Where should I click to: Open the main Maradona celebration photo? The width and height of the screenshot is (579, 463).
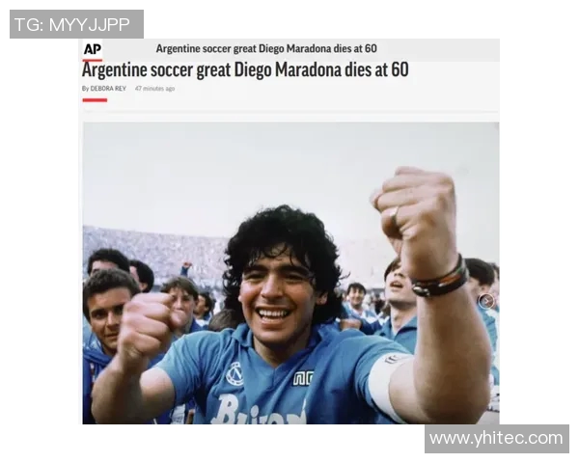pyautogui.click(x=290, y=273)
